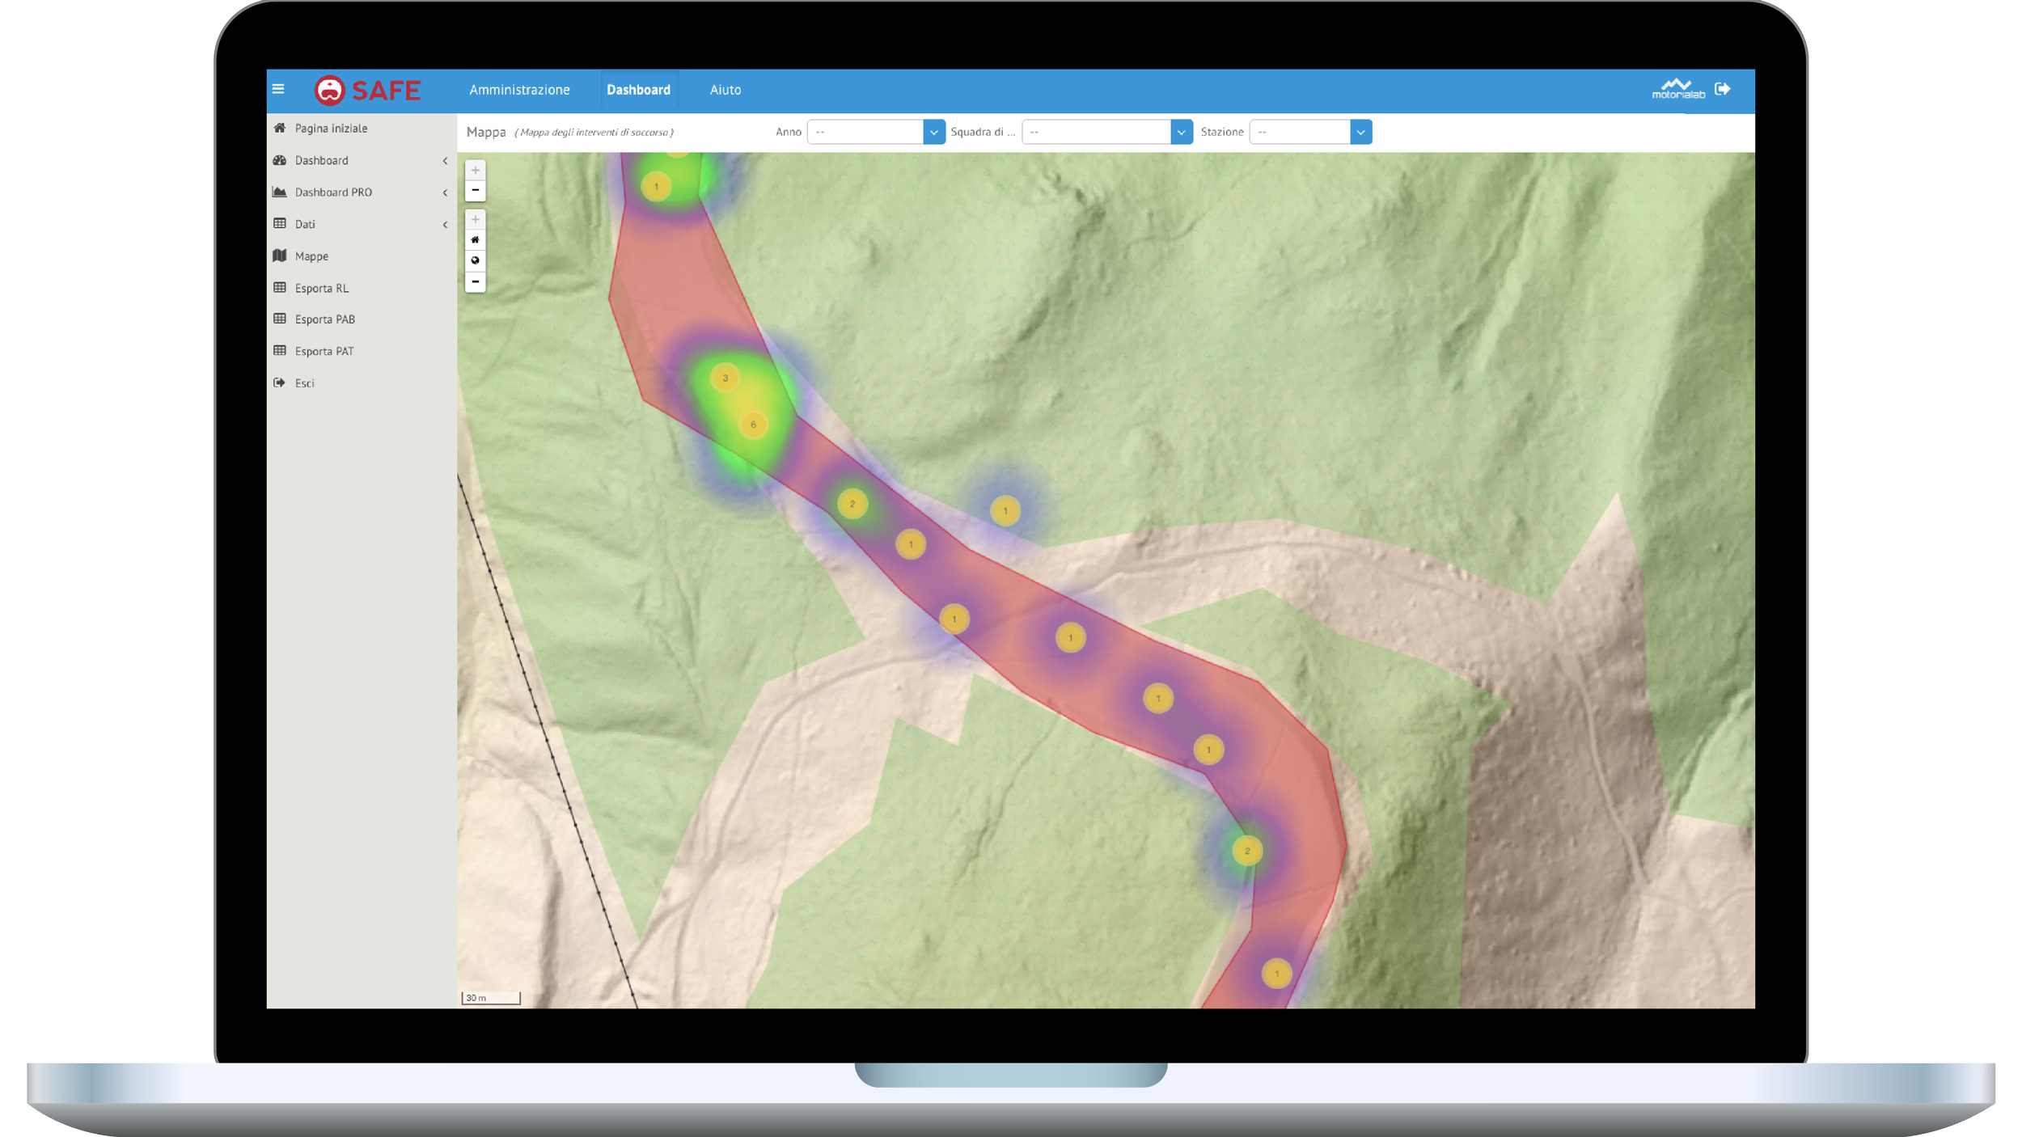Click the SAFE logo
The image size is (2022, 1137).
coord(367,90)
